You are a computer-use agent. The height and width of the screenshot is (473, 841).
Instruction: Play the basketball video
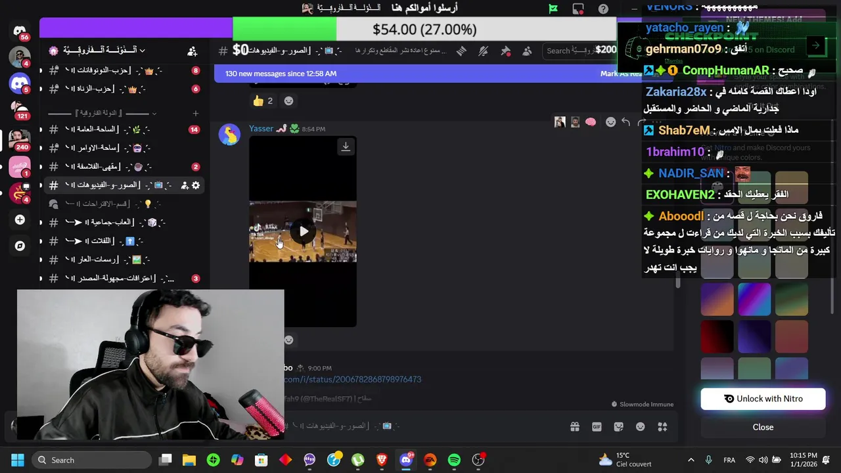click(303, 231)
